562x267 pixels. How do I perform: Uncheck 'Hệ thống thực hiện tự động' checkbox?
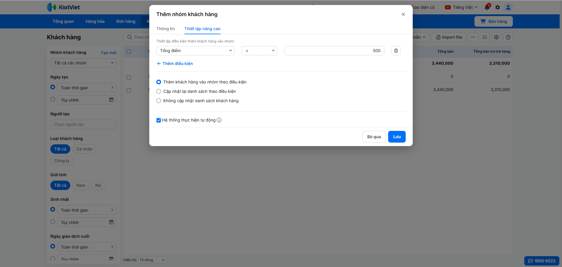[159, 120]
